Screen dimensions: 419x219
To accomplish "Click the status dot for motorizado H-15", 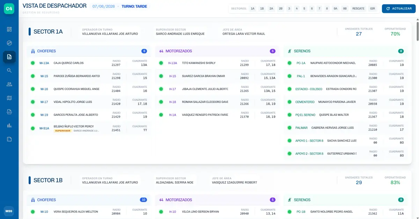I will (161, 76).
